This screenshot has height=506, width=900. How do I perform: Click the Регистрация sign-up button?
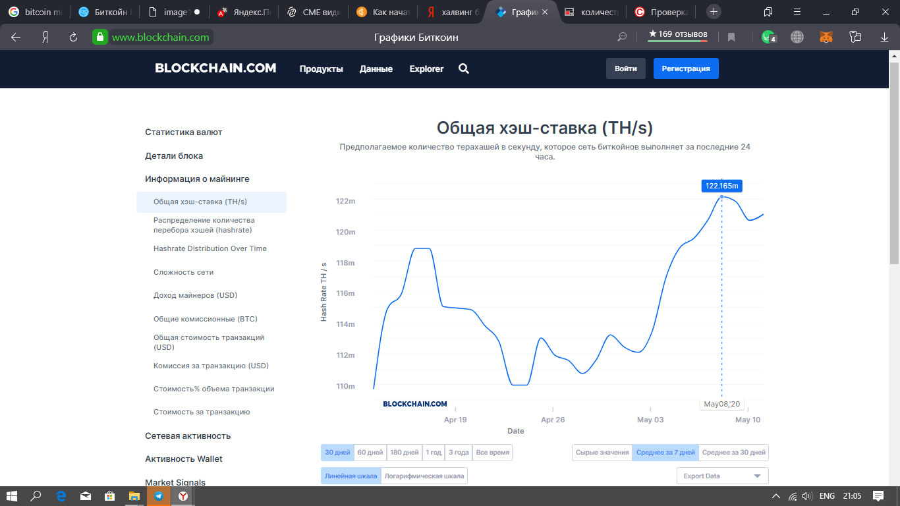pyautogui.click(x=686, y=69)
